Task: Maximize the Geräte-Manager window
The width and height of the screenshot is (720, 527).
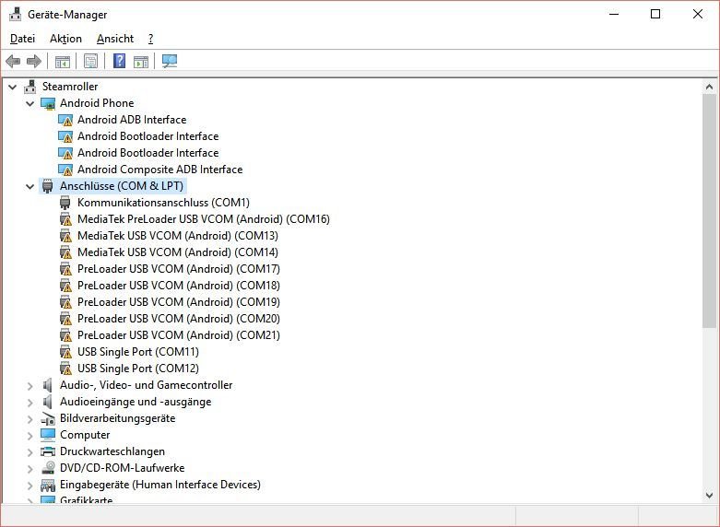Action: coord(655,14)
